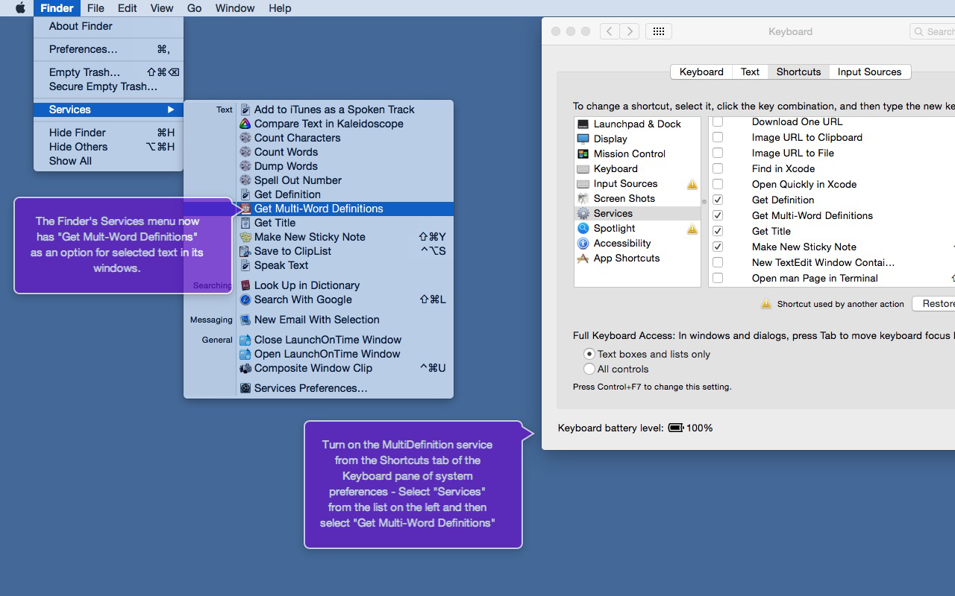Screen dimensions: 955x596
Task: Enable the Find in Xcode checkbox
Action: tap(718, 168)
